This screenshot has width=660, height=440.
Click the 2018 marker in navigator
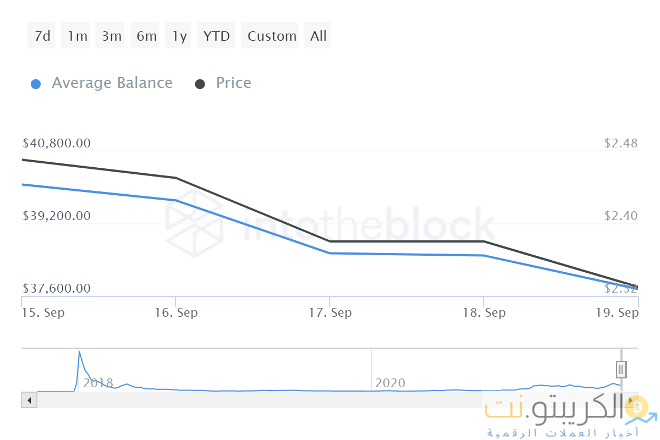(98, 383)
